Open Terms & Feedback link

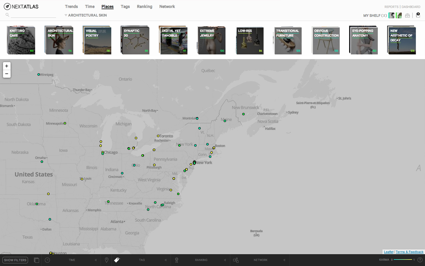(x=409, y=252)
